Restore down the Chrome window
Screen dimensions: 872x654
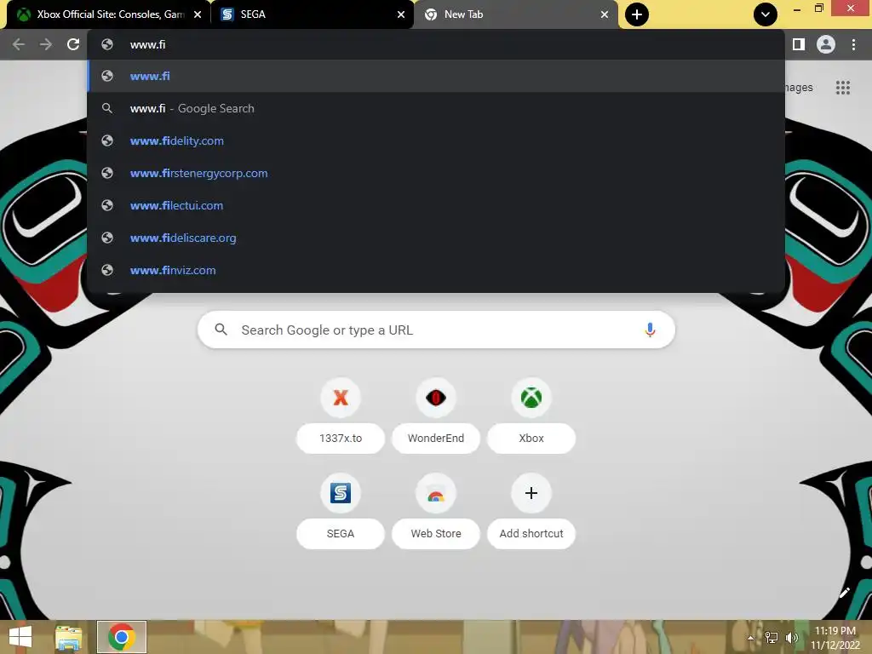[x=819, y=9]
